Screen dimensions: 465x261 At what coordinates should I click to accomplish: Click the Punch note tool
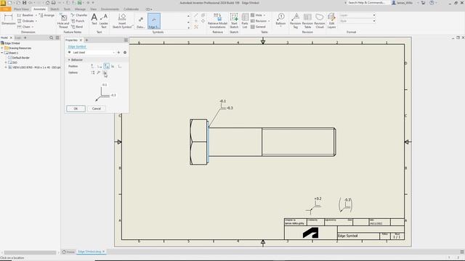coord(78,21)
